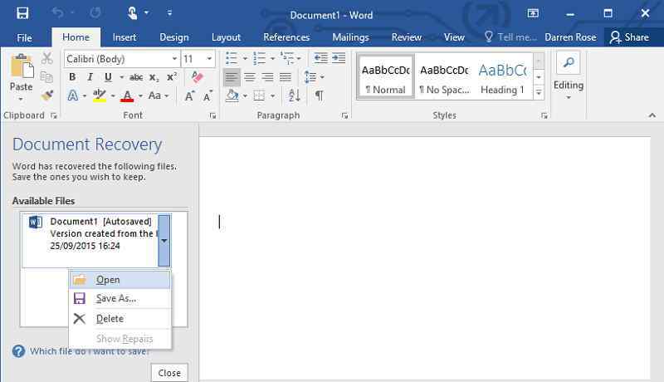
Task: Apply red font color
Action: [127, 95]
